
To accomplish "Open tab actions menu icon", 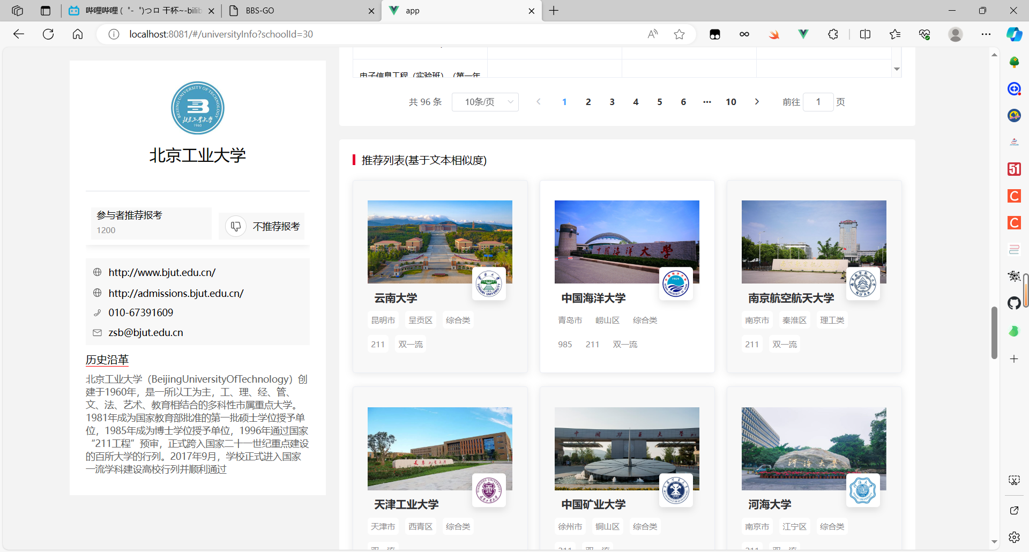I will [46, 11].
